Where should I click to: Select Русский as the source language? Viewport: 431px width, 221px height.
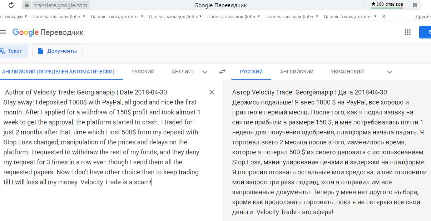143,72
